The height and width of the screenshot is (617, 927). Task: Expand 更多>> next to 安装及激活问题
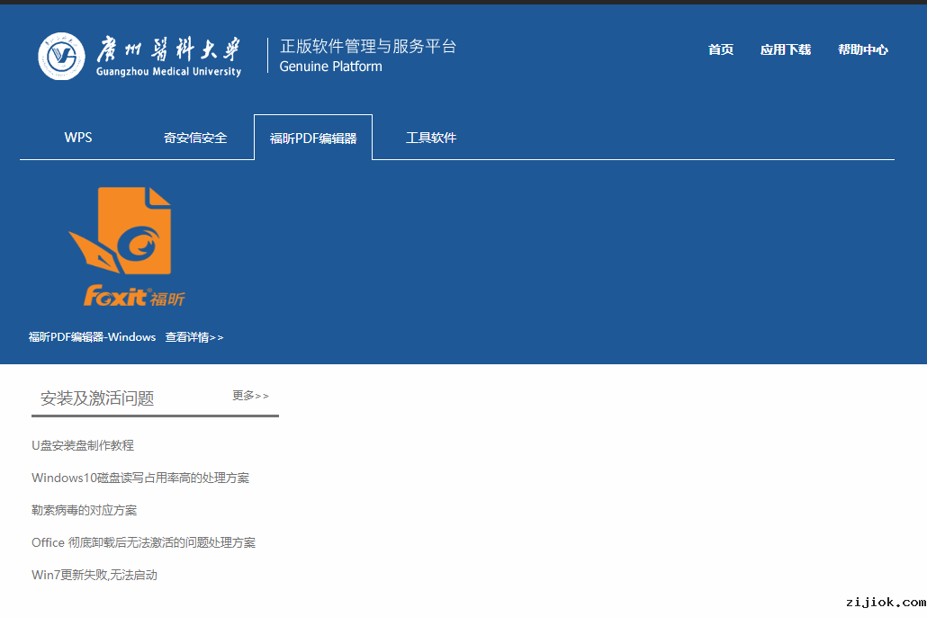250,396
